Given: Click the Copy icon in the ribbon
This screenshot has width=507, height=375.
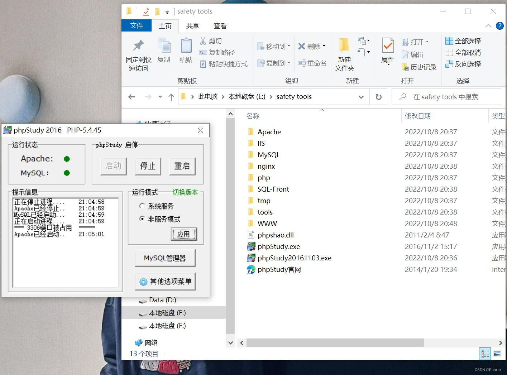Looking at the screenshot, I should click(x=164, y=46).
